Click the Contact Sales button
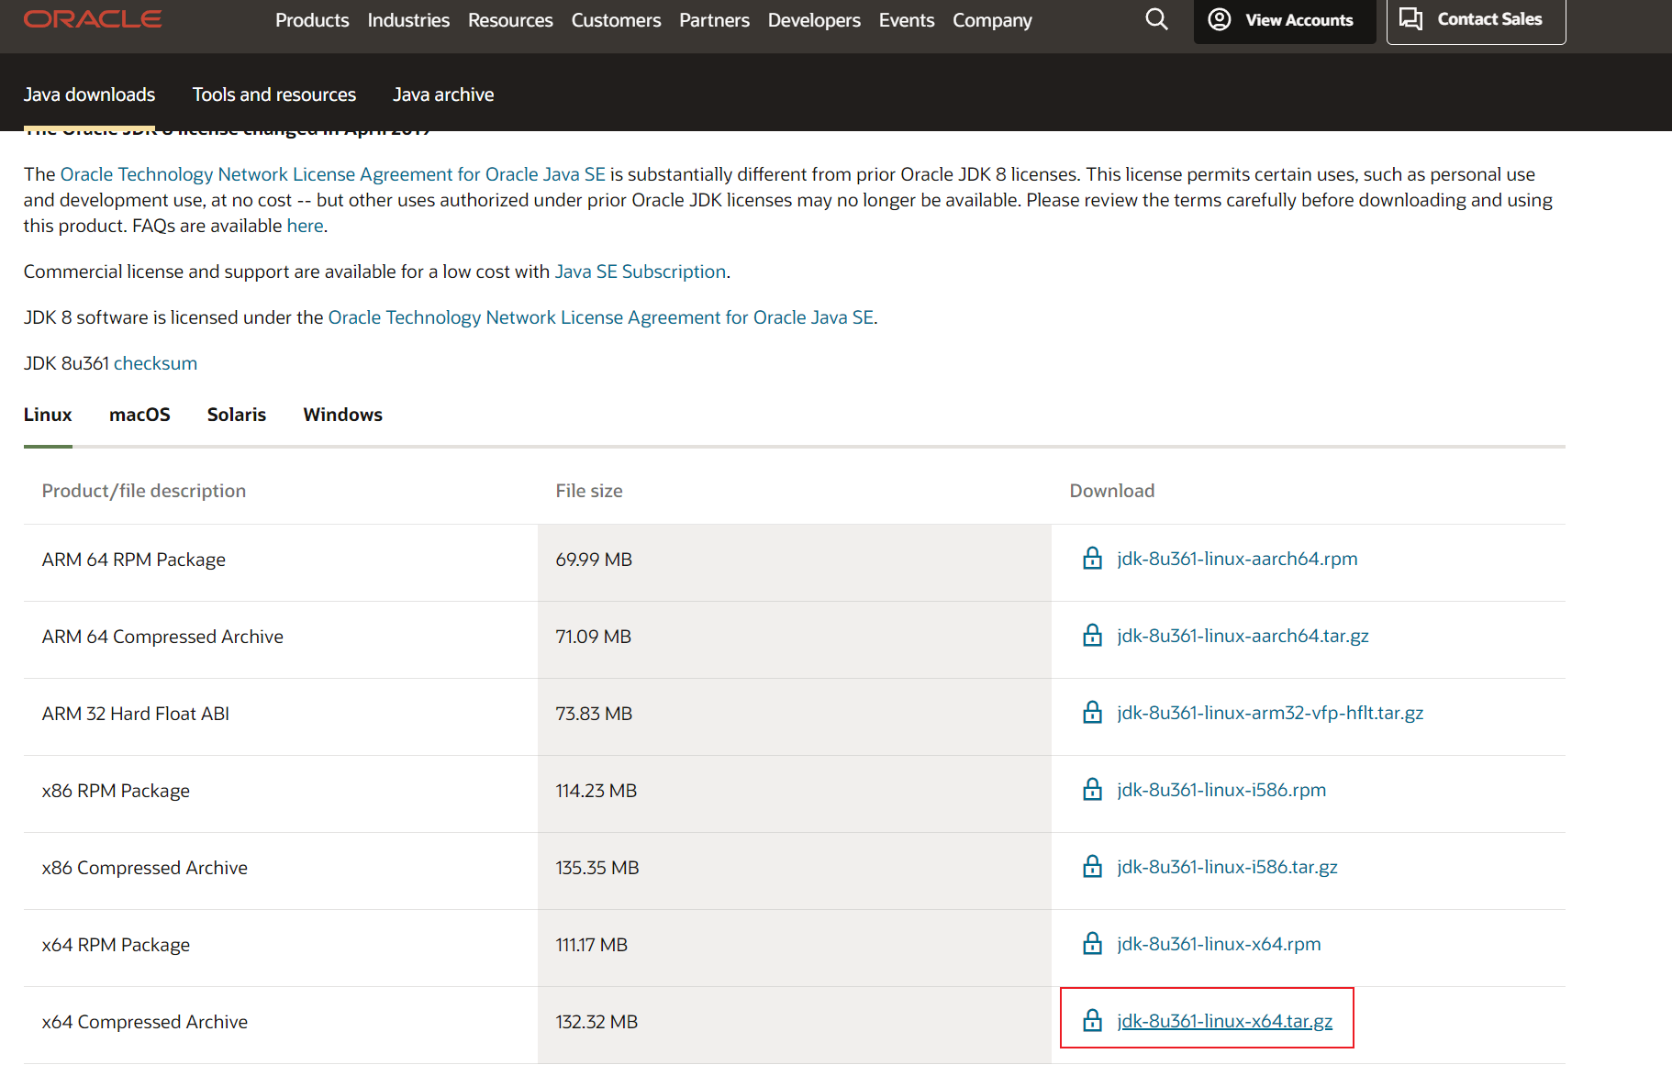1672x1076 pixels. coord(1476,20)
